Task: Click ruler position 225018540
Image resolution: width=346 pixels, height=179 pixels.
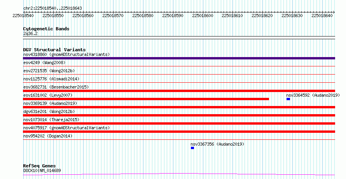Action: click(x=23, y=16)
